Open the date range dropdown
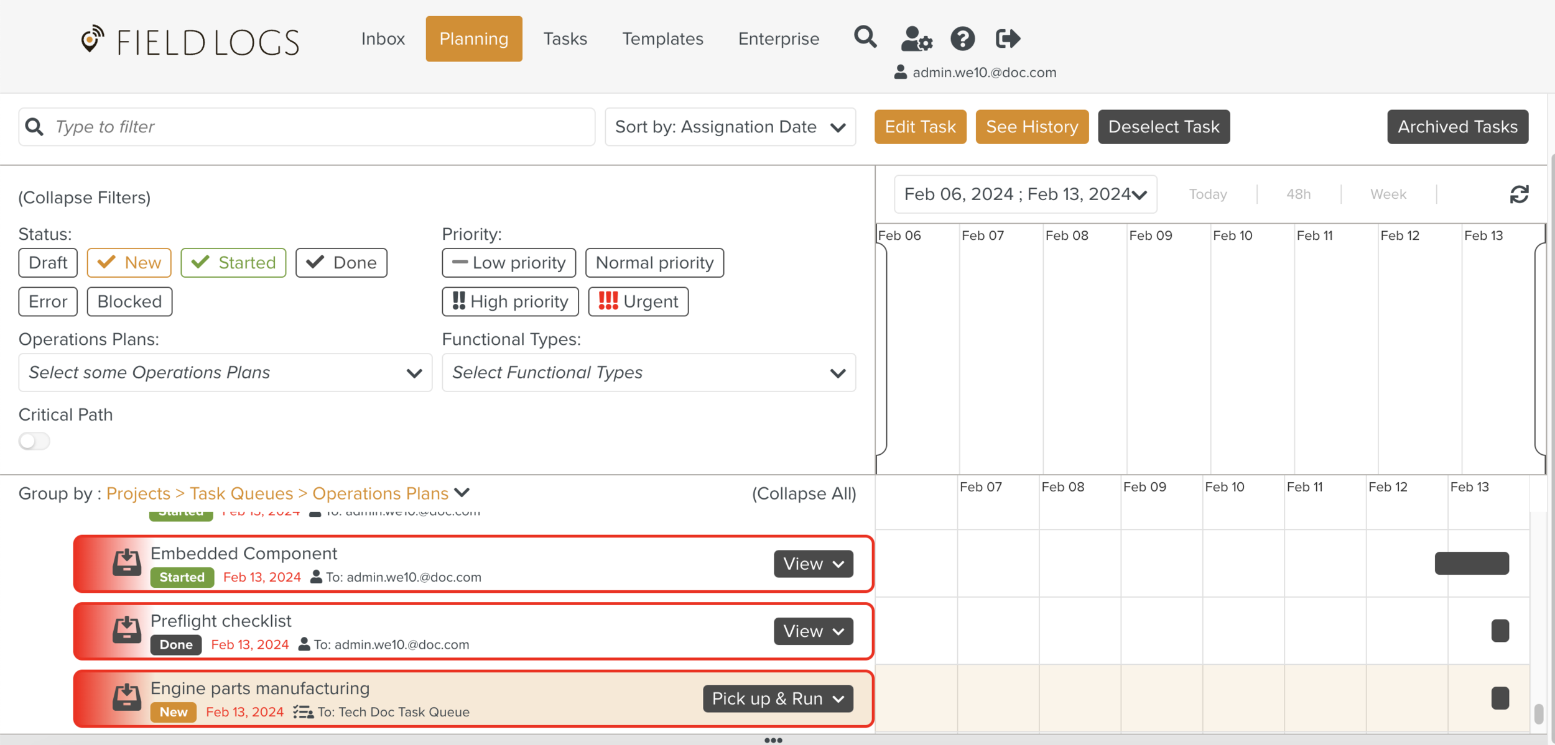This screenshot has height=745, width=1555. [x=1025, y=194]
